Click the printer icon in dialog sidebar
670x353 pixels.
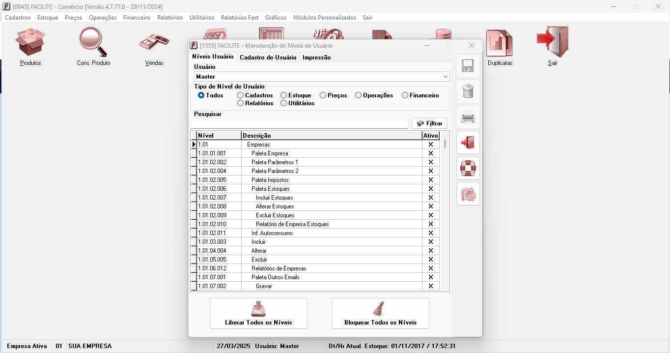click(468, 117)
